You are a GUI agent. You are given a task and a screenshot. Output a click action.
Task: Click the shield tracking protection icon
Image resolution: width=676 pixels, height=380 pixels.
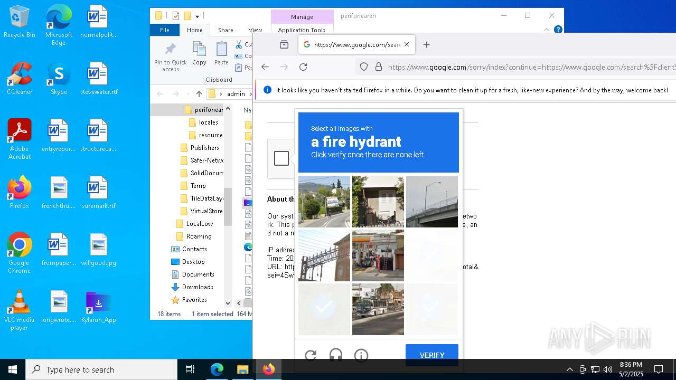tap(364, 67)
